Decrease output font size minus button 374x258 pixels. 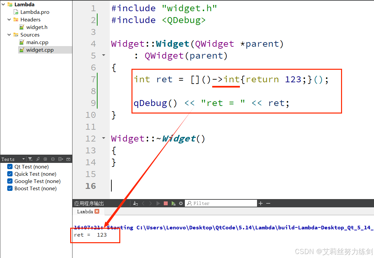click(x=268, y=203)
